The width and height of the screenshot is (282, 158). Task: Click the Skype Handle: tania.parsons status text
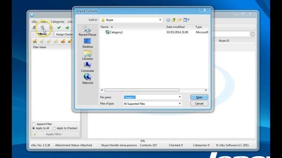[119, 145]
